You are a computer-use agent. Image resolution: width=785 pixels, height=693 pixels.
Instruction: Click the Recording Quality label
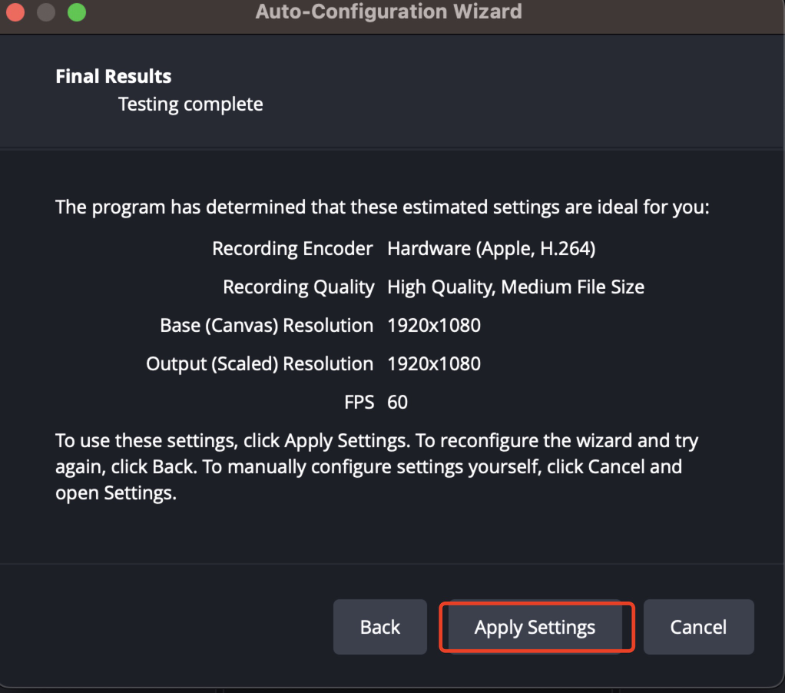[x=298, y=287]
